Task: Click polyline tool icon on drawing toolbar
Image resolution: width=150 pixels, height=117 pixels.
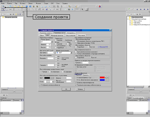Action: [x=40, y=9]
